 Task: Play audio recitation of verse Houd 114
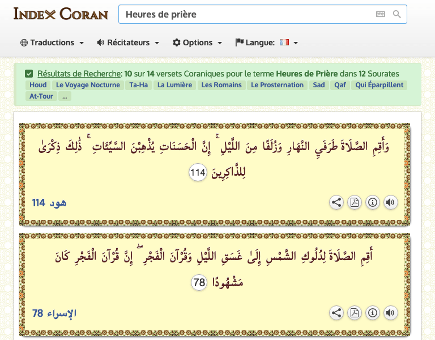(390, 202)
